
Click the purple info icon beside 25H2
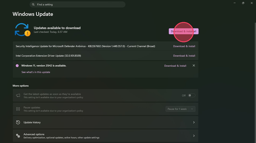[x=17, y=66]
